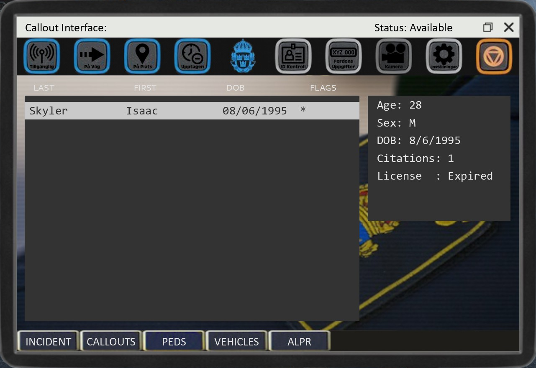
Task: Open the ID Kontroll icon
Action: pyautogui.click(x=293, y=56)
